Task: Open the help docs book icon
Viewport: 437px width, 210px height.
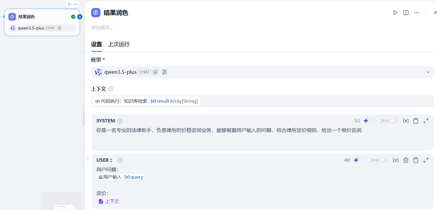Action: click(406, 13)
